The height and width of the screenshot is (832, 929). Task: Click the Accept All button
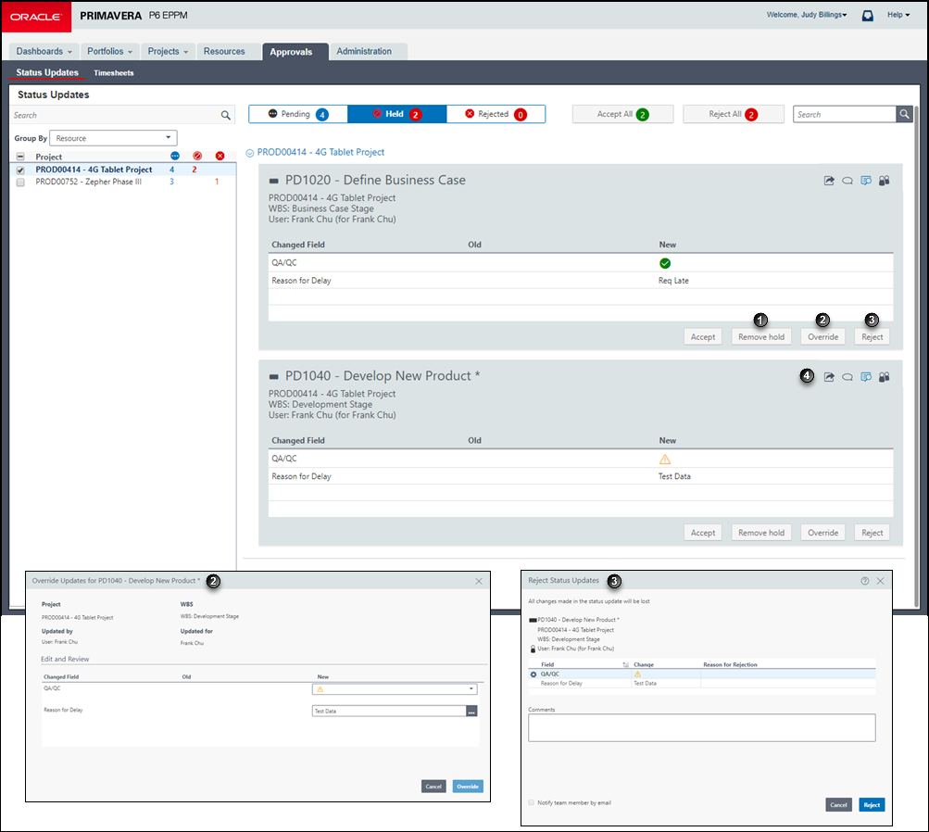pos(622,114)
